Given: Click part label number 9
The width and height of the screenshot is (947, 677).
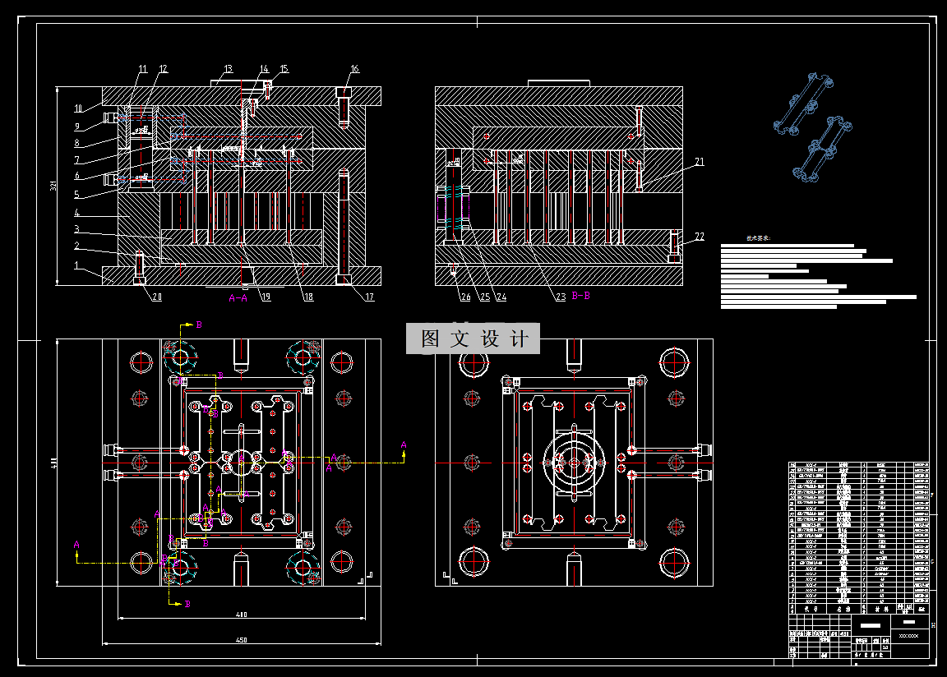Looking at the screenshot, I should (76, 127).
